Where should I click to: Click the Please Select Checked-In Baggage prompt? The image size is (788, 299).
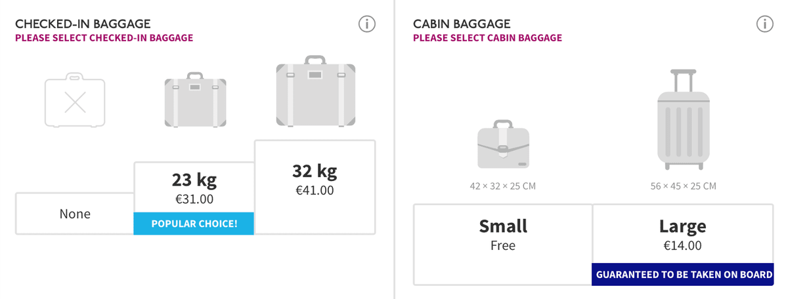coord(104,38)
